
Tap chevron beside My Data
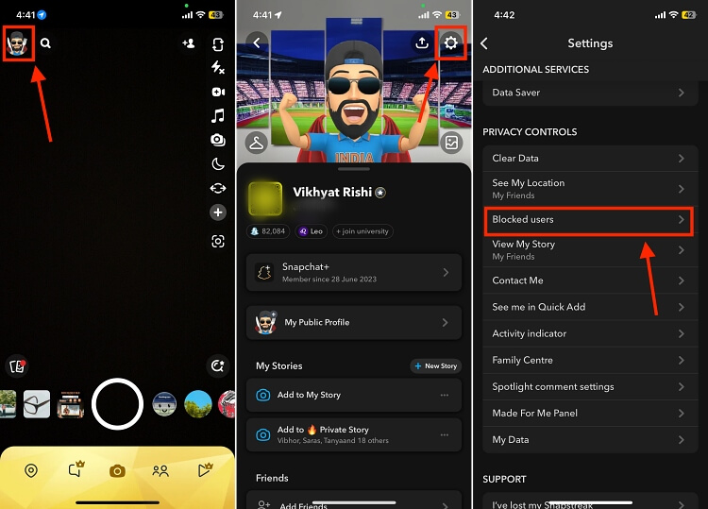pos(681,440)
